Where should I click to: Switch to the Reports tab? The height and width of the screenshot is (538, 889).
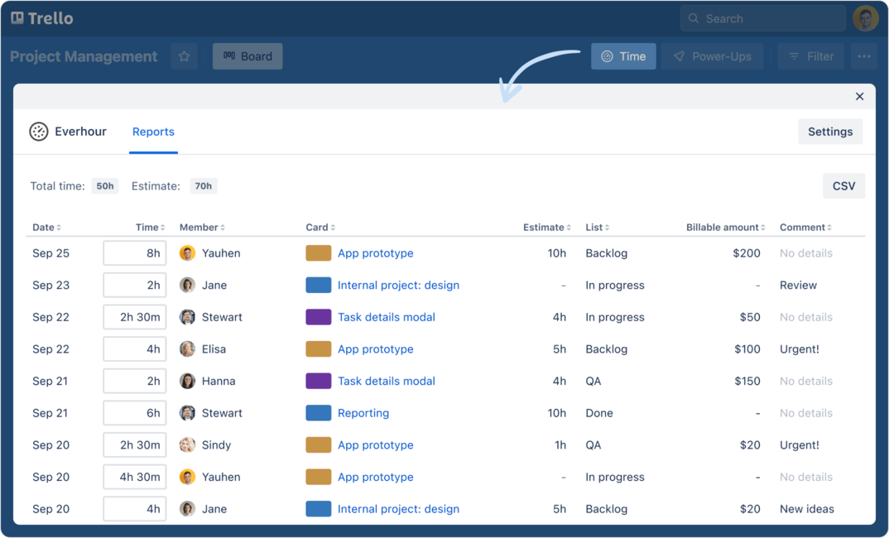coord(153,132)
